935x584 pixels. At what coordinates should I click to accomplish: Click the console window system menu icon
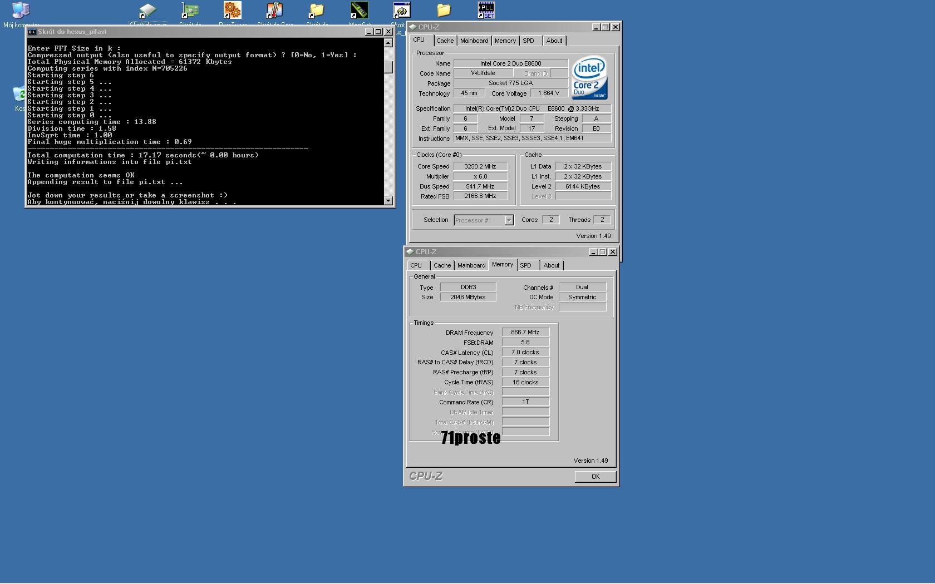pos(32,32)
